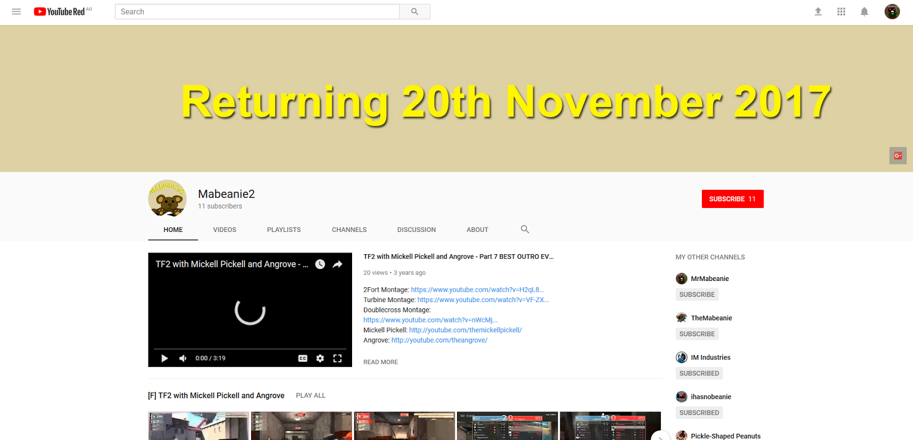Click the TheMabeanie channel name

pyautogui.click(x=712, y=318)
